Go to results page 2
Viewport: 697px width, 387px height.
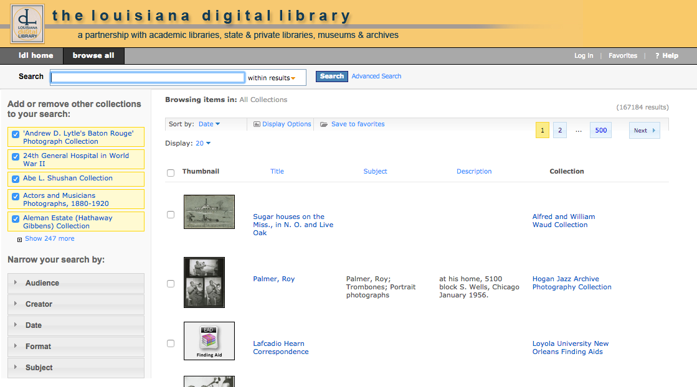(x=560, y=131)
